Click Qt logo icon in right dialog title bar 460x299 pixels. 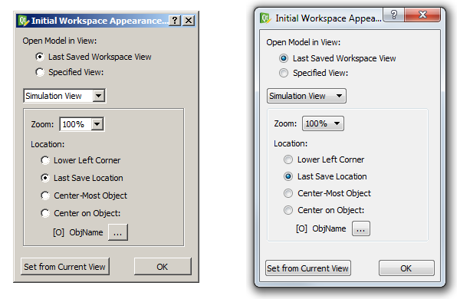point(265,18)
